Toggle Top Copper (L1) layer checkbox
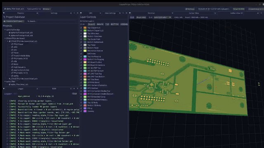Screen dimensions: 264x148 pyautogui.click(x=81, y=28)
